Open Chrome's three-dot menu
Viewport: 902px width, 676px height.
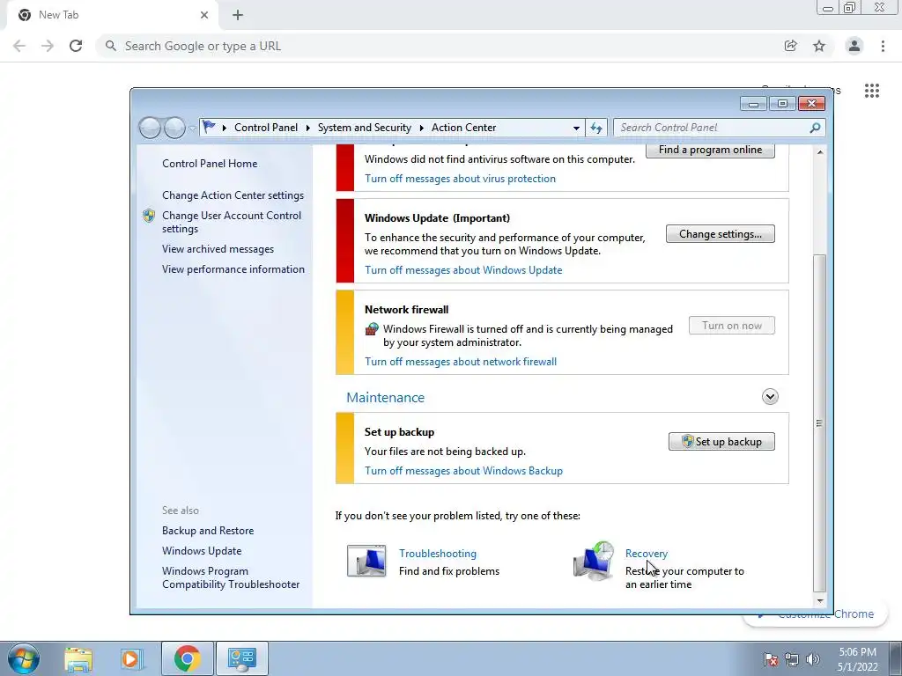pyautogui.click(x=883, y=46)
